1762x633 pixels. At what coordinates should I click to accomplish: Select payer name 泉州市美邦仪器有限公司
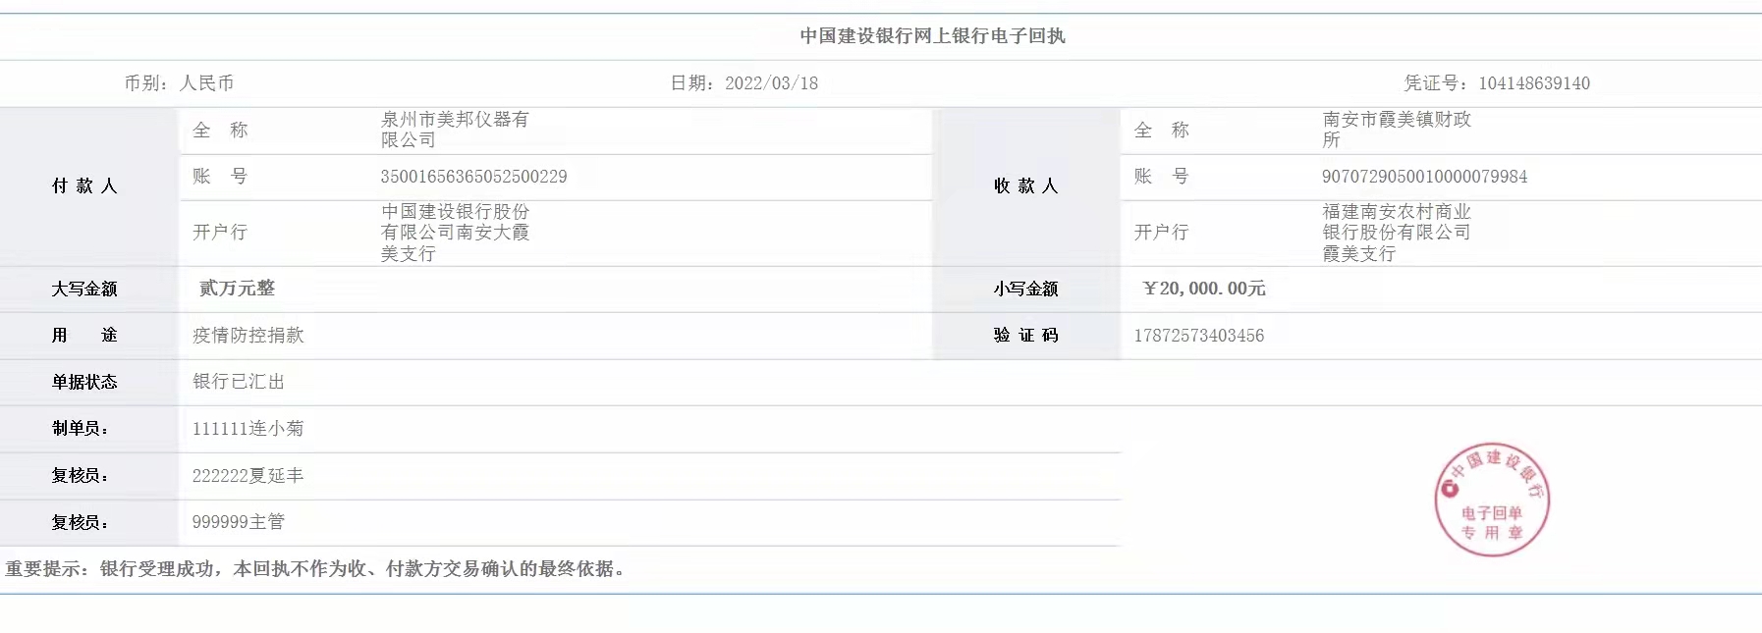(x=454, y=130)
